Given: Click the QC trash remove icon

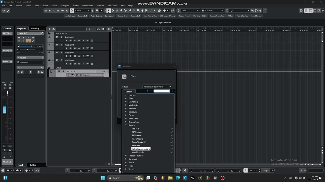Looking at the screenshot, I should [x=30, y=72].
